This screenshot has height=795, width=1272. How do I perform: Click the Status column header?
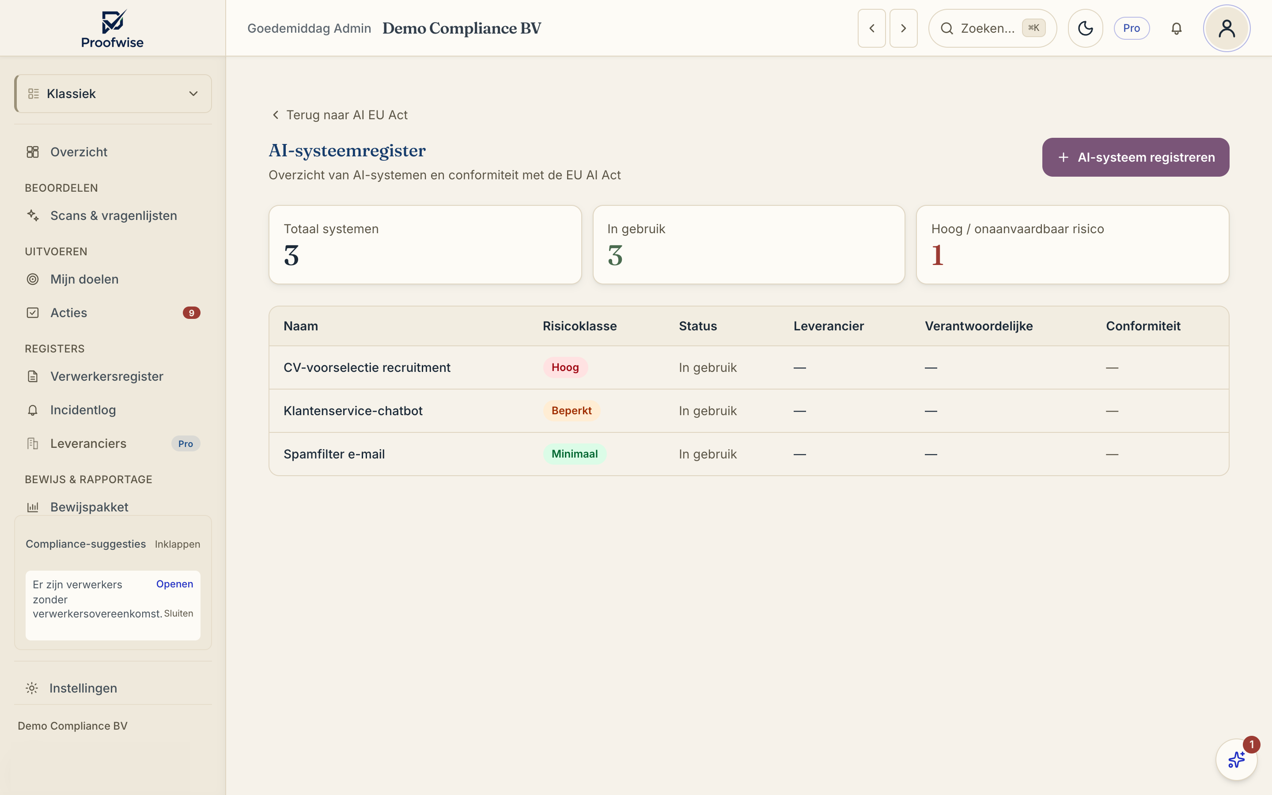click(698, 326)
